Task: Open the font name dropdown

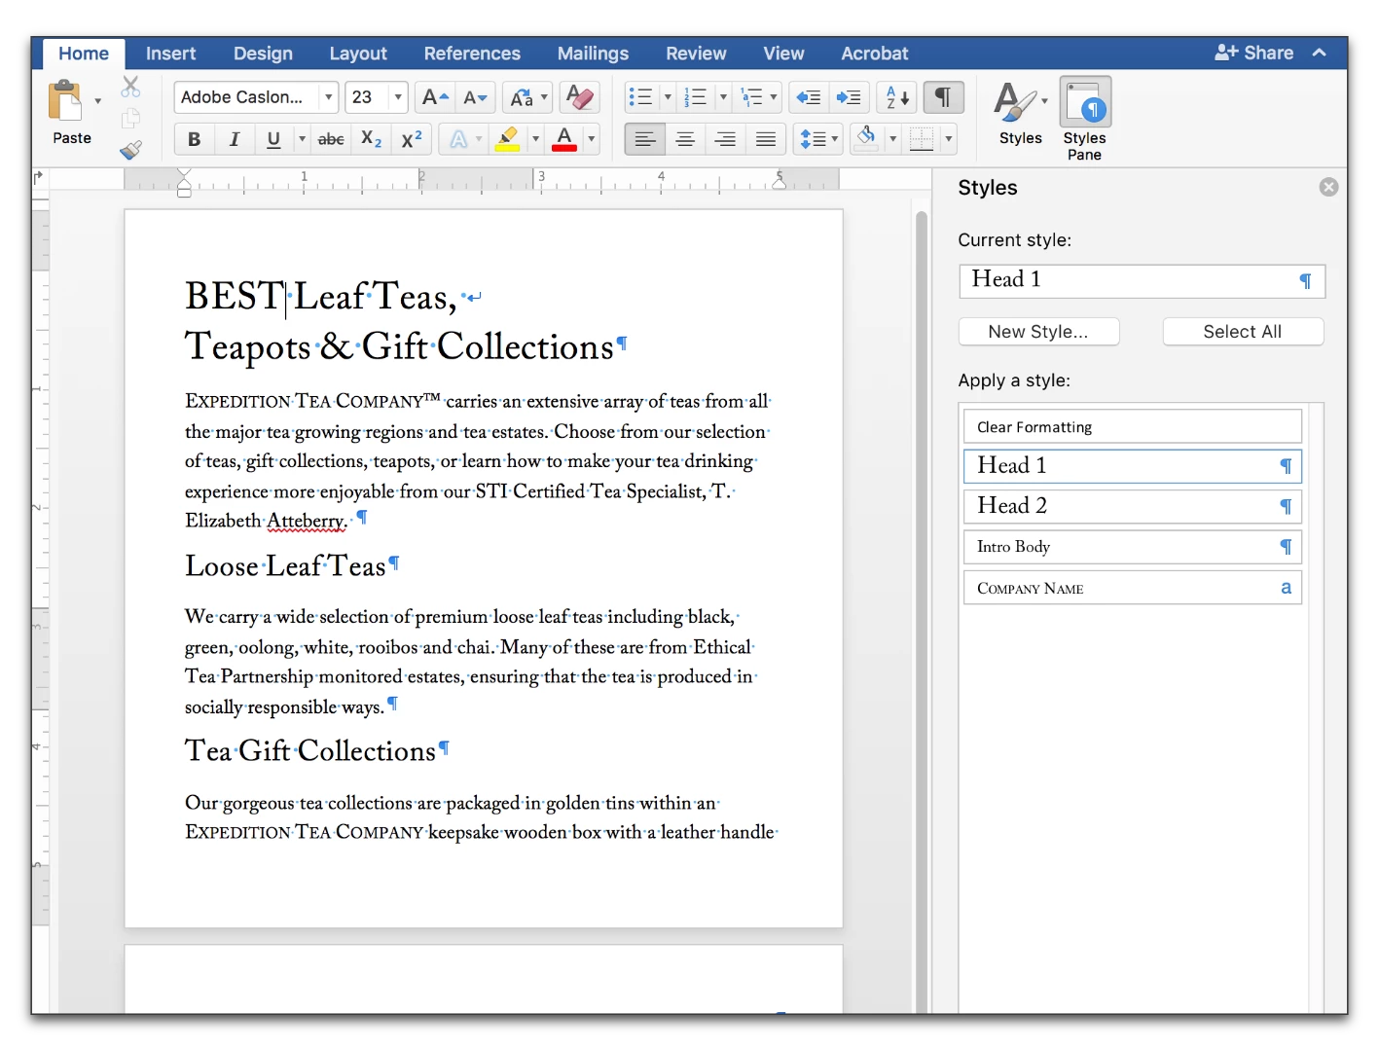Action: [329, 97]
